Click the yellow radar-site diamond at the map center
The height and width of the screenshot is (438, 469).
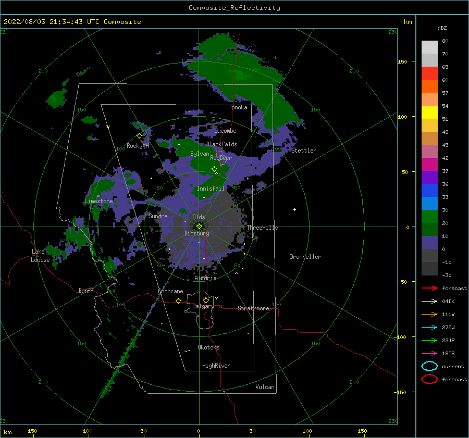(199, 227)
